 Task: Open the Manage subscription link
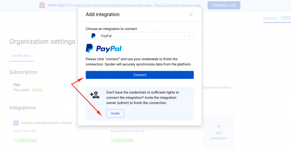(x=217, y=87)
